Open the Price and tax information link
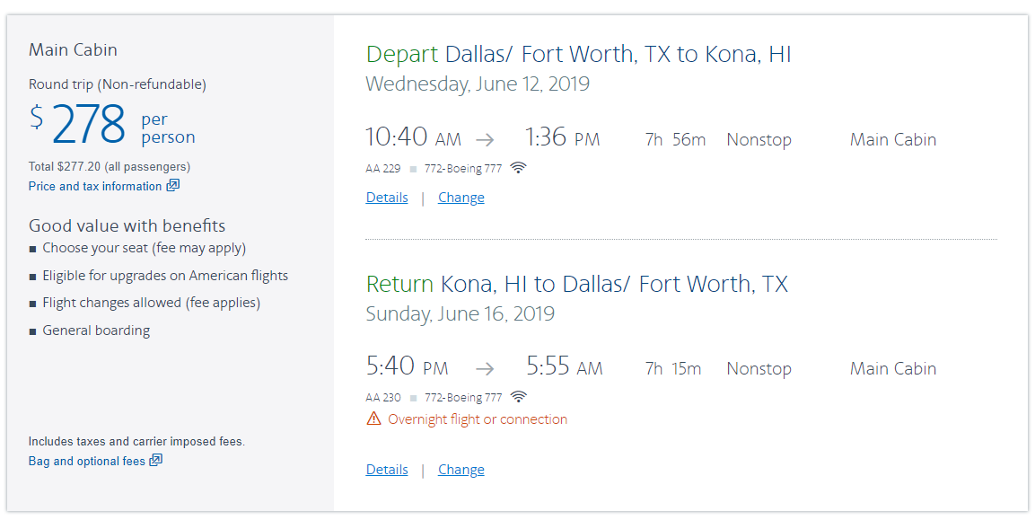This screenshot has height=520, width=1035. 95,186
